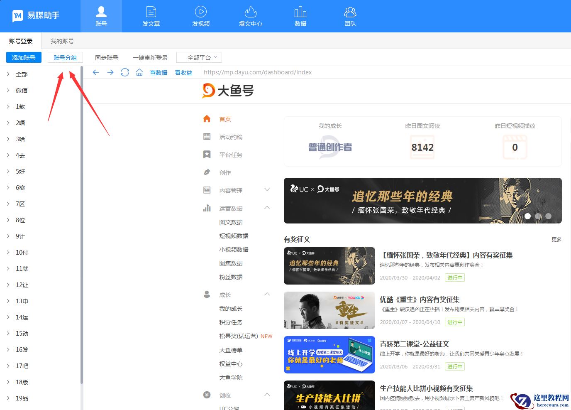Collapse the 创收 menu chevron
The width and height of the screenshot is (571, 410).
(x=267, y=395)
